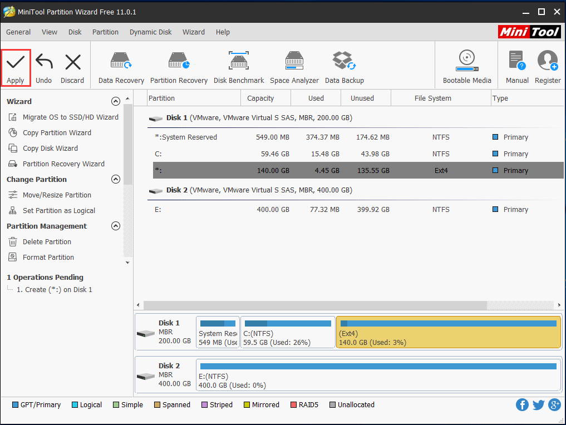Click the MiniTool logo
This screenshot has width=566, height=425.
pyautogui.click(x=529, y=32)
